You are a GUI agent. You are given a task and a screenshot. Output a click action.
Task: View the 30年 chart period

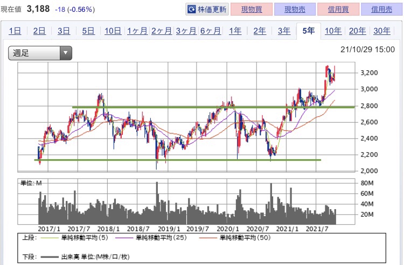[382, 31]
